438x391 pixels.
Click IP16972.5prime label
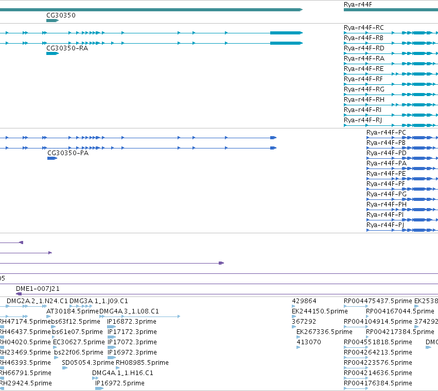pyautogui.click(x=119, y=383)
